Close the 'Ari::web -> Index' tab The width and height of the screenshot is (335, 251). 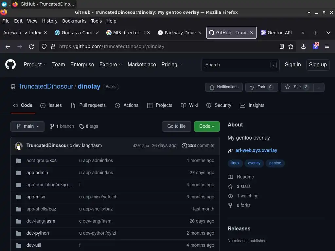pyautogui.click(x=45, y=33)
